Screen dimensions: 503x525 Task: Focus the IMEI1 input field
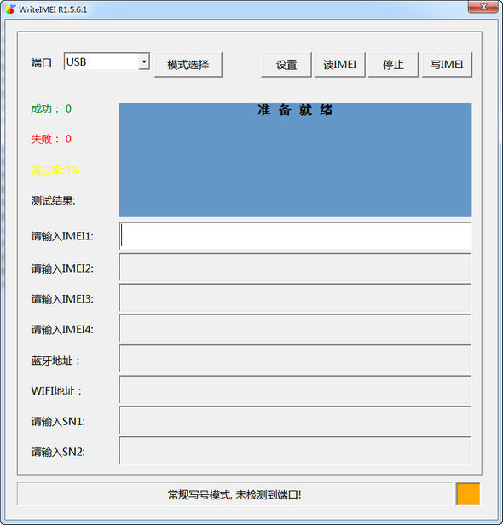(295, 236)
